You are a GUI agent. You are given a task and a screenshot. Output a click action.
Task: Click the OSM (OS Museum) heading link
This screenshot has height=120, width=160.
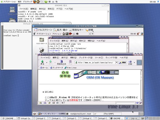tap(100, 77)
